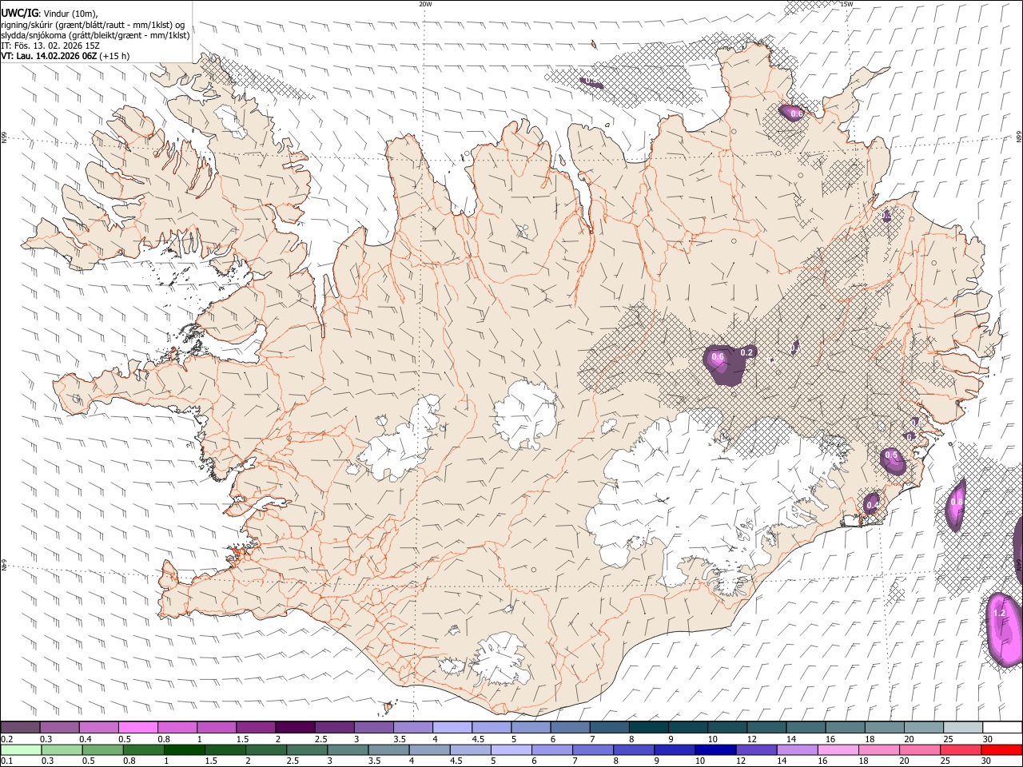Screen dimensions: 1023x767
Task: Click the 0.6 label in the northeast purple blob
Action: coord(796,113)
